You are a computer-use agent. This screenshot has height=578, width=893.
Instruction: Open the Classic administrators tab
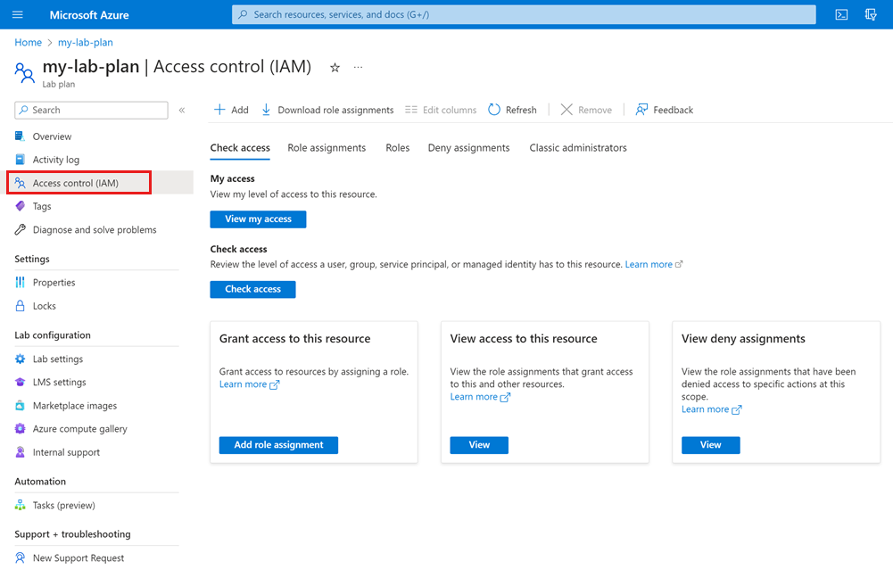pyautogui.click(x=578, y=148)
